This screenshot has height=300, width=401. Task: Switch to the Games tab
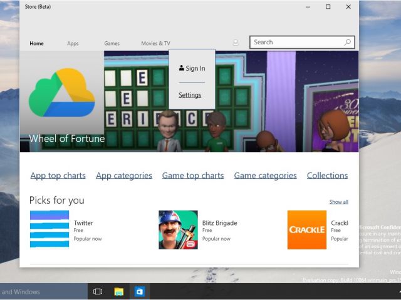112,44
